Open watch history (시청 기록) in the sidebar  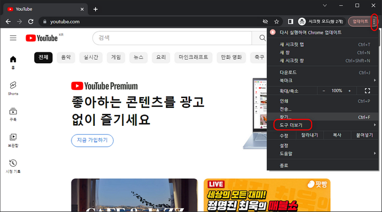(13, 166)
